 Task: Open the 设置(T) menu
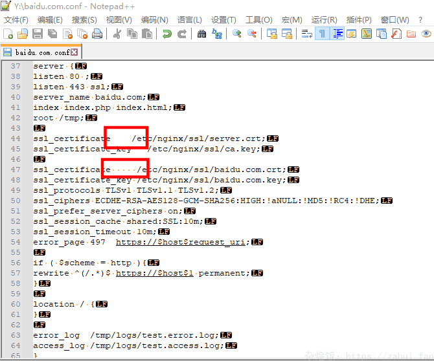tap(223, 19)
